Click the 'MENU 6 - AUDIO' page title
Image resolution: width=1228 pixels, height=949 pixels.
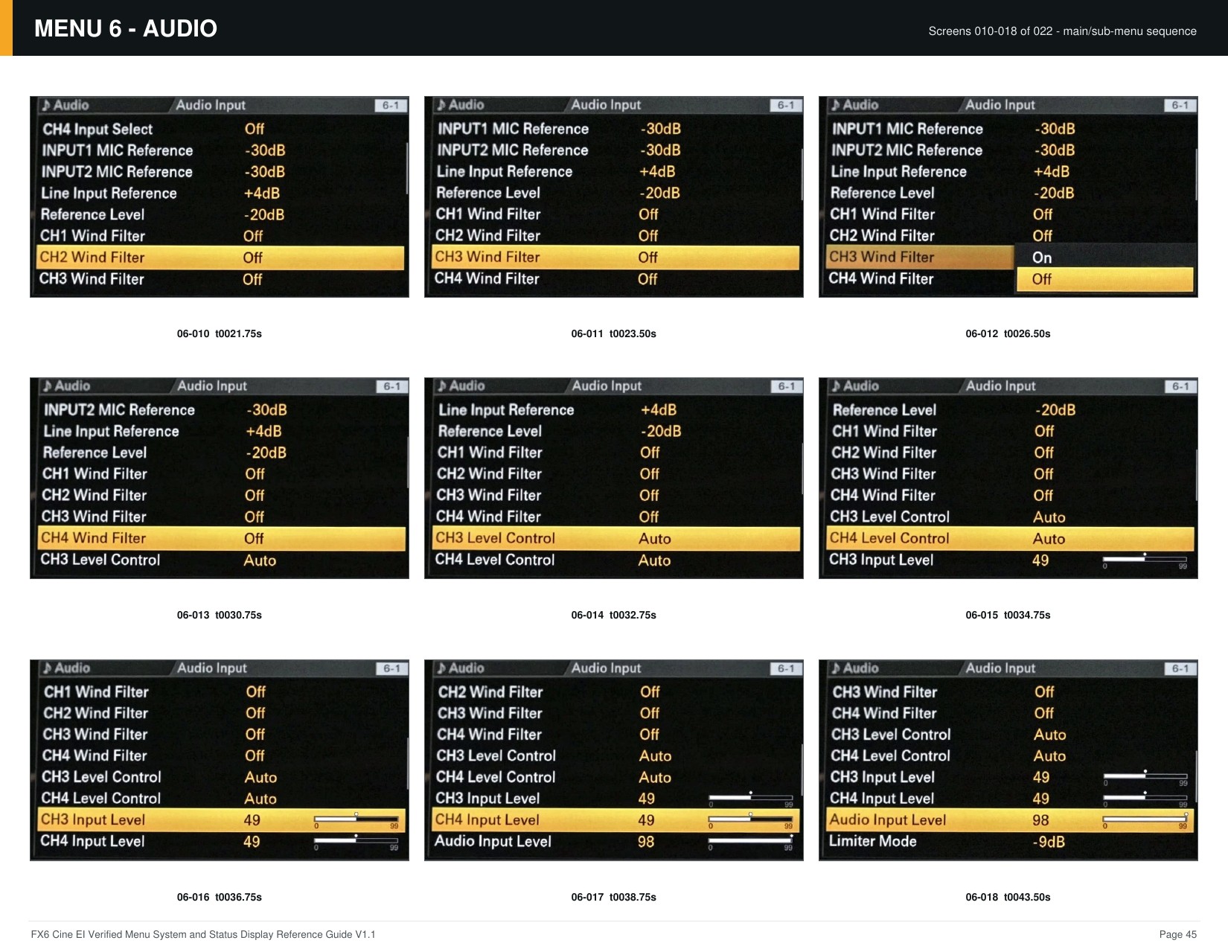coord(126,28)
